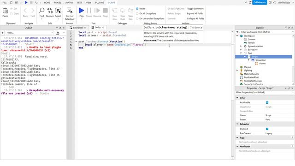Screen dimensions: 295x166
Task: Click the Collaborate button
Action: pyautogui.click(x=260, y=2)
